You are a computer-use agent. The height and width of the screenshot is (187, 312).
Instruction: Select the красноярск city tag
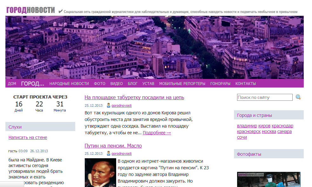tap(249, 131)
